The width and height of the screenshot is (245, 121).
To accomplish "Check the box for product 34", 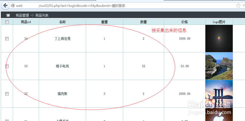I will click(7, 39).
